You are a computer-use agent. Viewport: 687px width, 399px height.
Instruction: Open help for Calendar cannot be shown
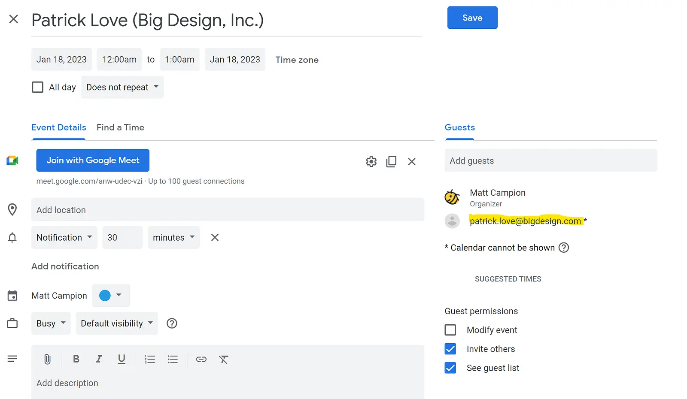pos(564,248)
